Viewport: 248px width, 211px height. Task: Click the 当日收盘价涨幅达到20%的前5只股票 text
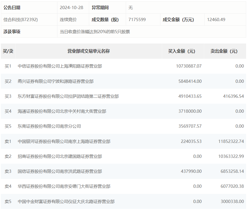click(x=95, y=32)
